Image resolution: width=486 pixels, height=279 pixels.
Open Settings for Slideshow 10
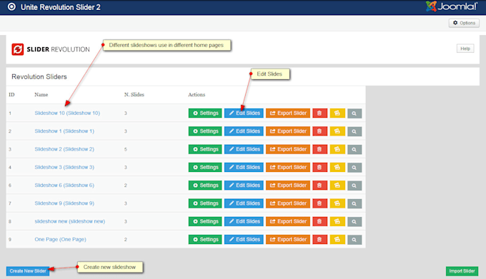[x=205, y=113]
